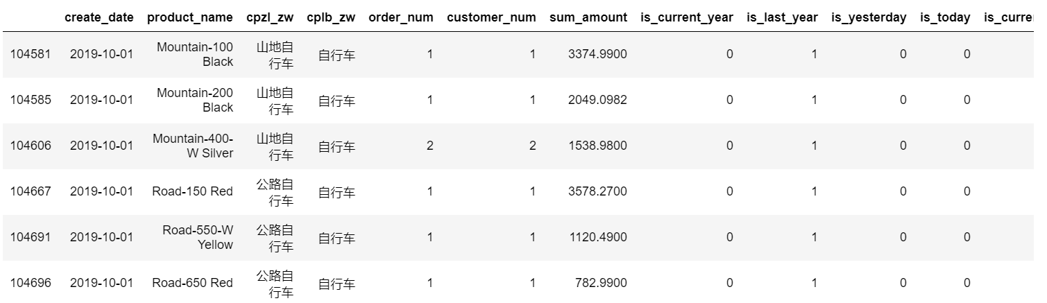Click the order_num column header
This screenshot has width=1047, height=303.
(400, 17)
